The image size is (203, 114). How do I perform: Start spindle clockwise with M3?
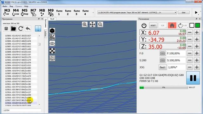tap(7, 12)
